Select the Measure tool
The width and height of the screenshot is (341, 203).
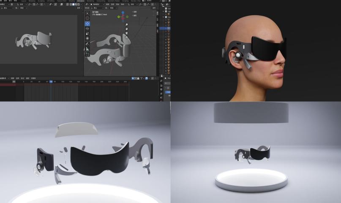click(x=87, y=49)
